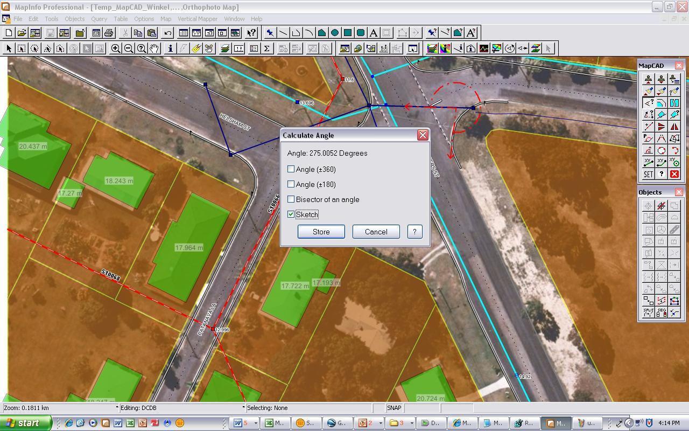689x431 pixels.
Task: Choose the Marquee Select tool
Action: coord(22,48)
